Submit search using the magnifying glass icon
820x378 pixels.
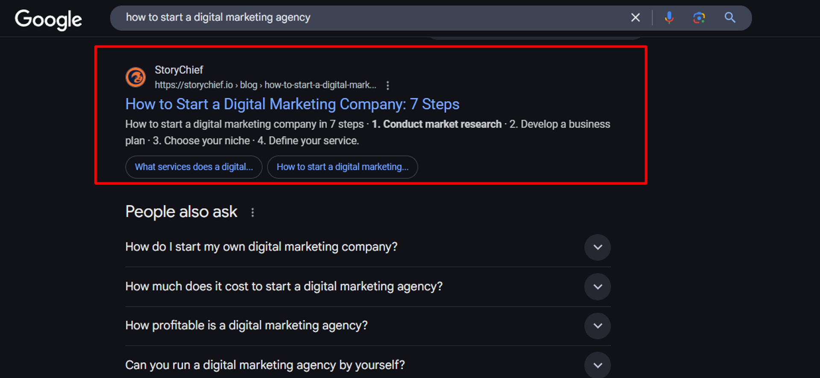click(730, 17)
